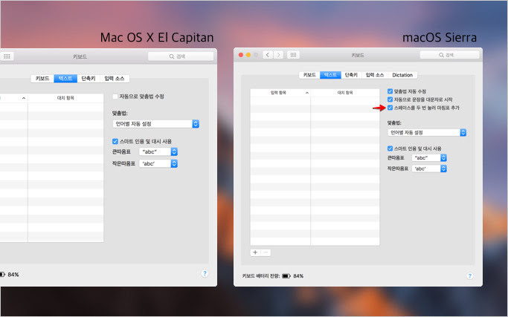508x317 pixels.
Task: Minimize the Sierra window with yellow button
Action: tap(248, 55)
